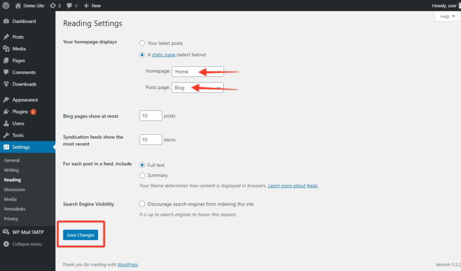
Task: Select the Your latest posts radio button
Action: [142, 43]
